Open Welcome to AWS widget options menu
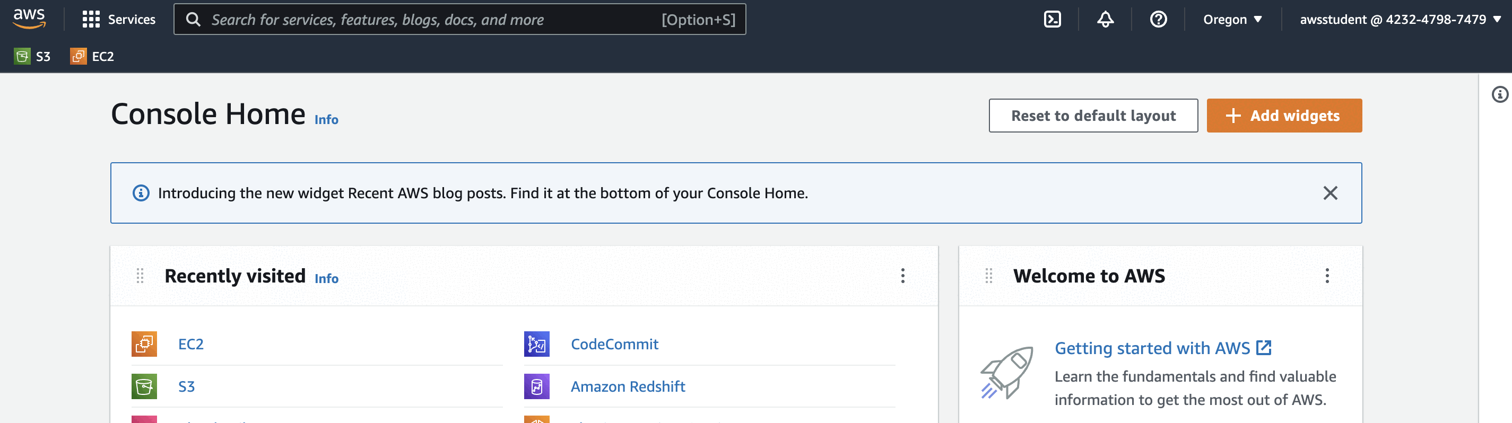Image resolution: width=1512 pixels, height=423 pixels. [x=1326, y=276]
